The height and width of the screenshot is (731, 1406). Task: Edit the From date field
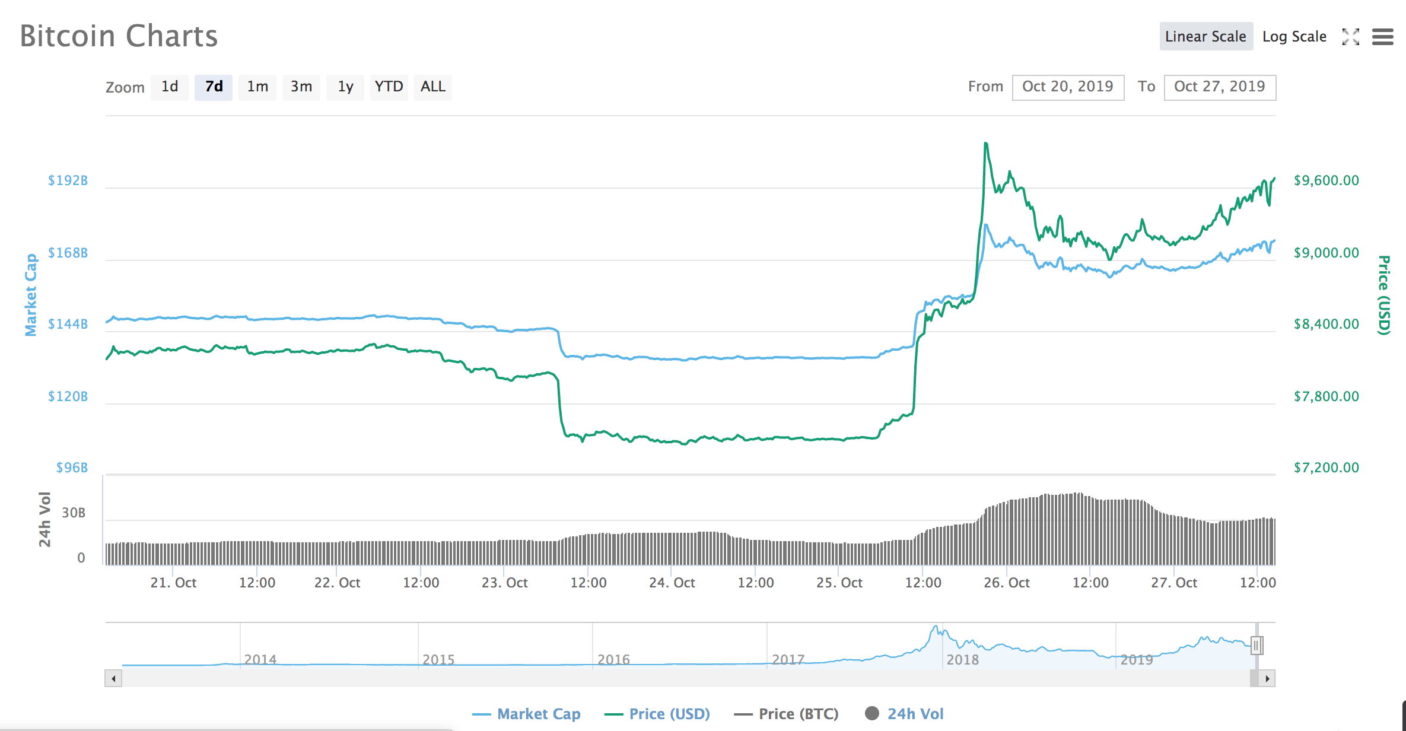pyautogui.click(x=1067, y=87)
